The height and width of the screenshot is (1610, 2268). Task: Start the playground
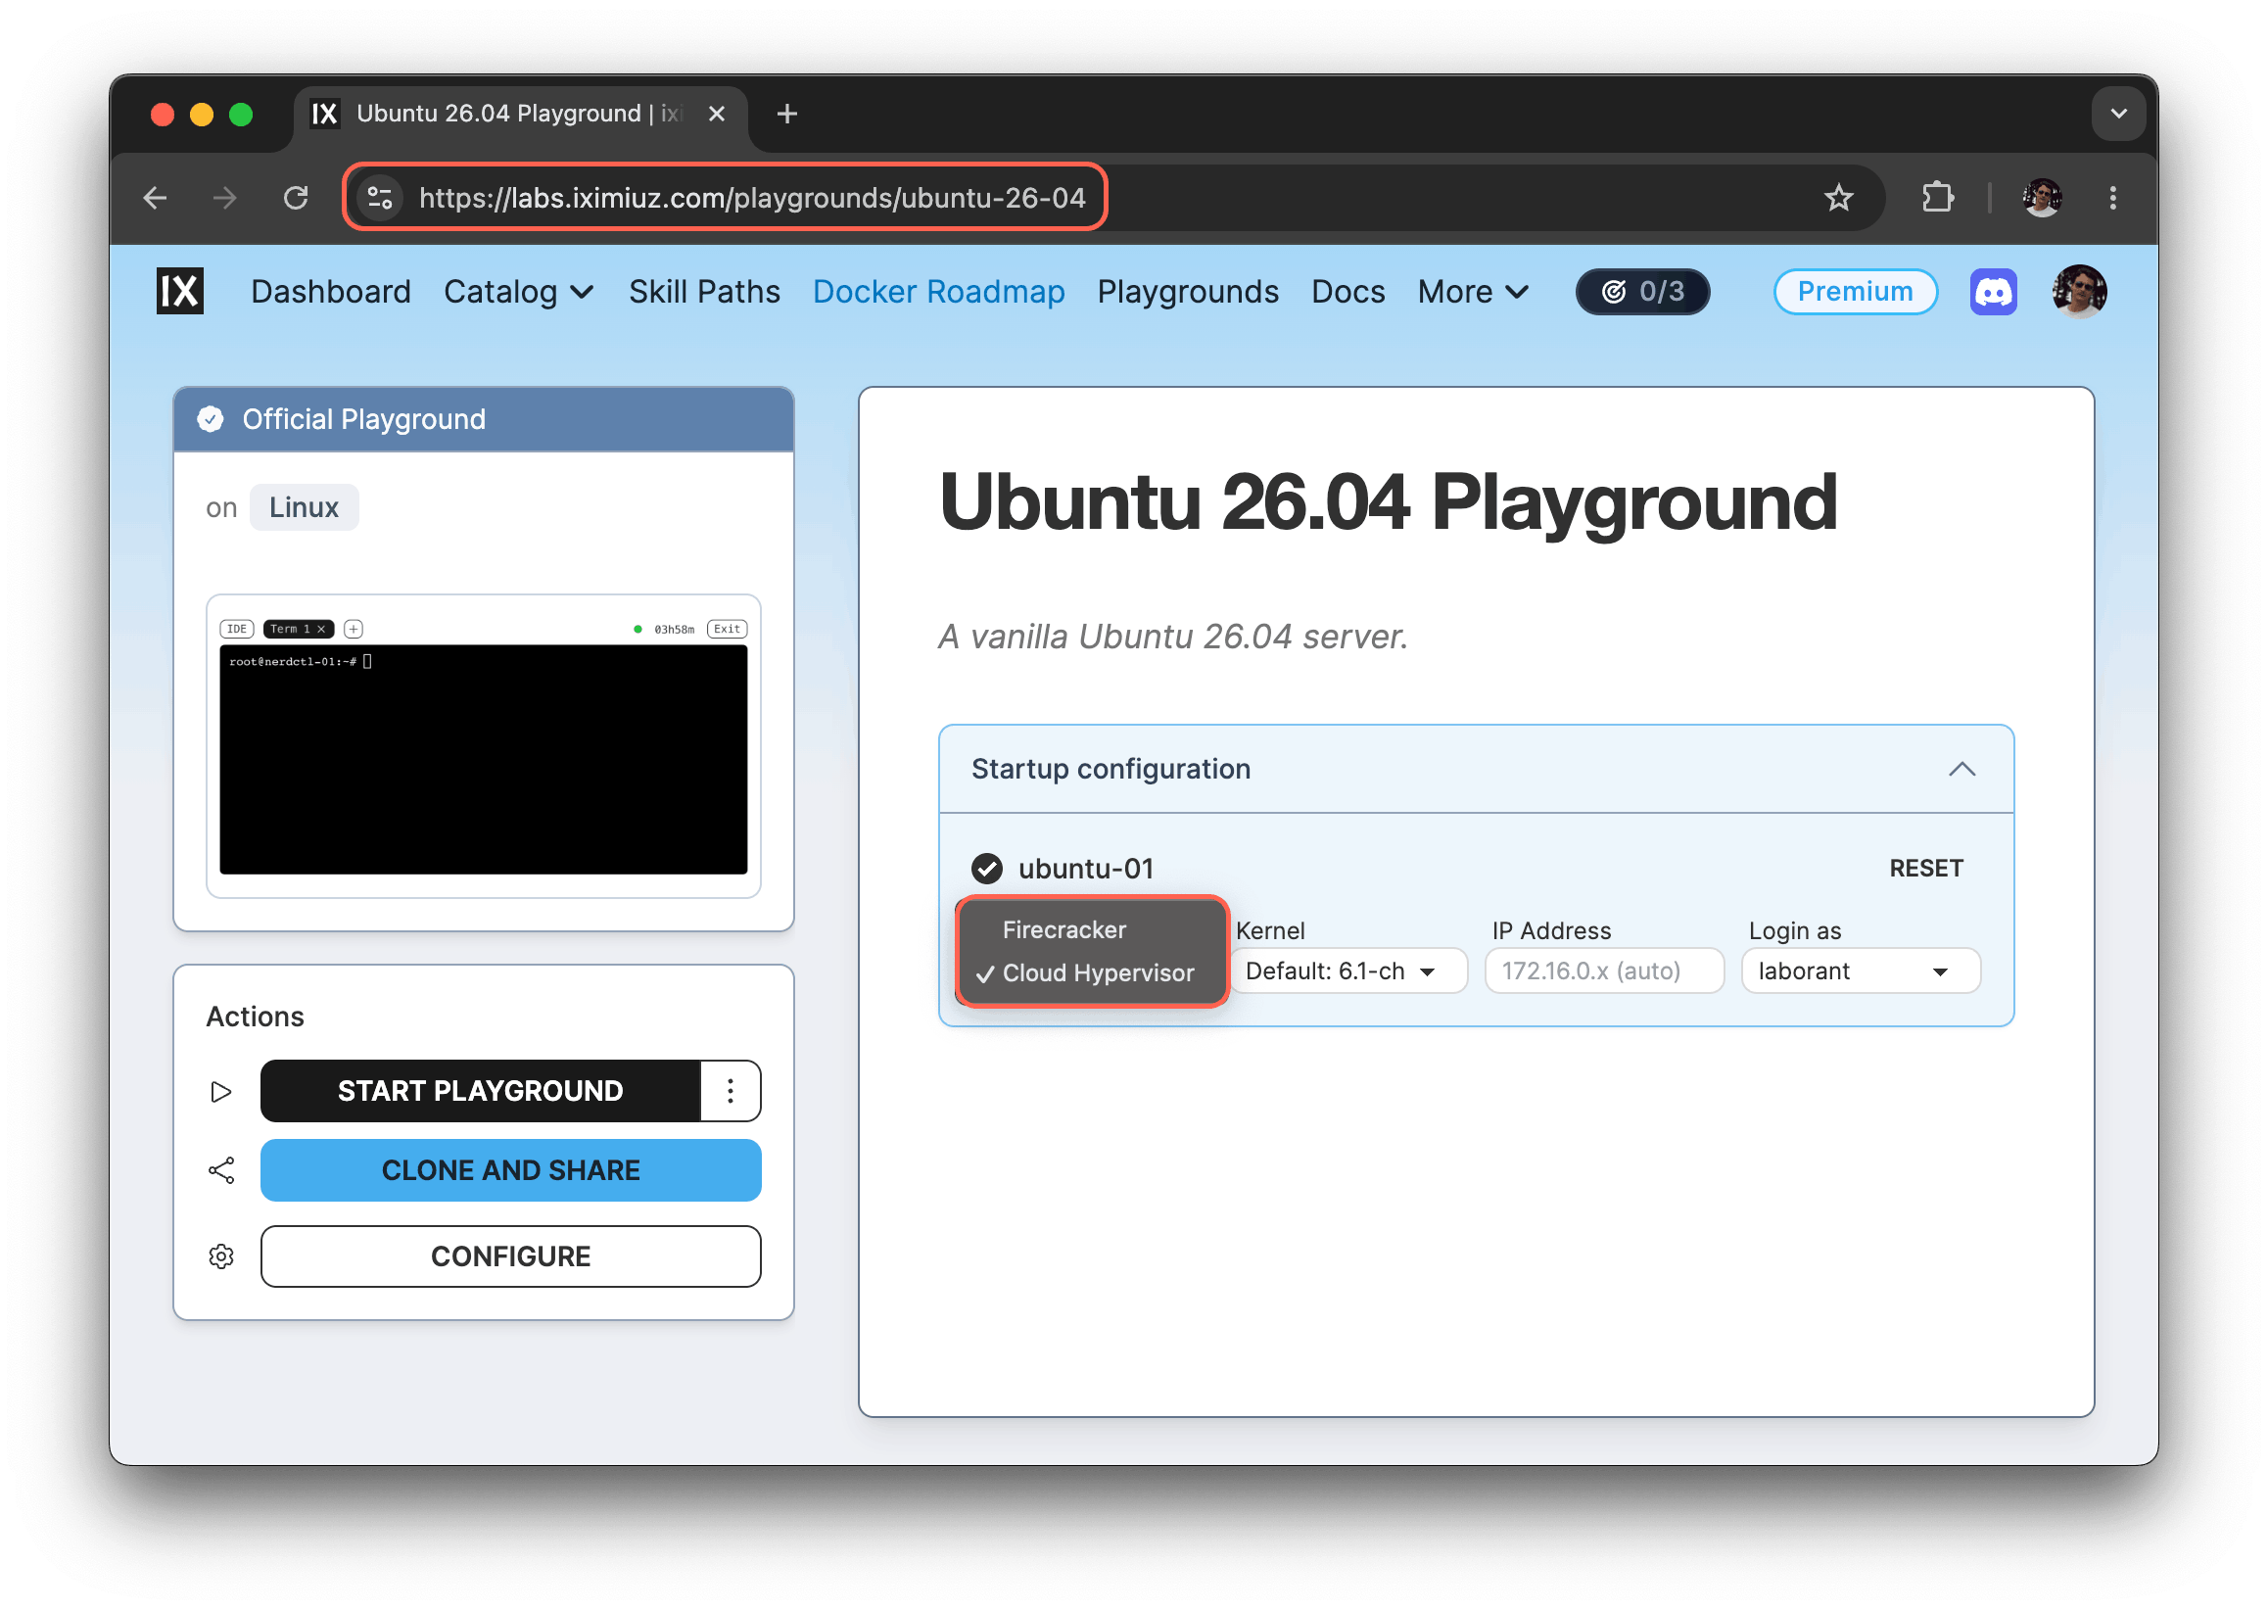[480, 1092]
